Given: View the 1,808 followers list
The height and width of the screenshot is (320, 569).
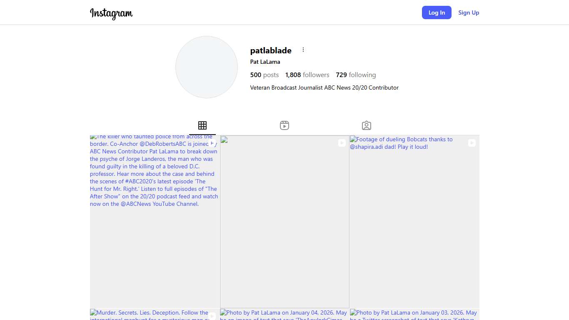Looking at the screenshot, I should point(307,75).
